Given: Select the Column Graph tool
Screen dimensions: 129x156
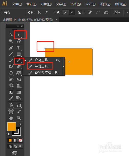Looking at the screenshot, I should (x=19, y=105).
